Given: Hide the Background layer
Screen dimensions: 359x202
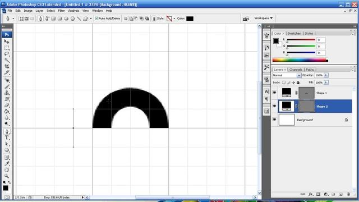Looking at the screenshot, I should pyautogui.click(x=274, y=120).
